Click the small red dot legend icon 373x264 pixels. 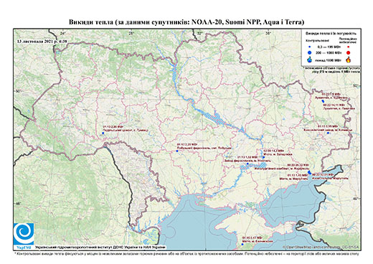(x=349, y=47)
